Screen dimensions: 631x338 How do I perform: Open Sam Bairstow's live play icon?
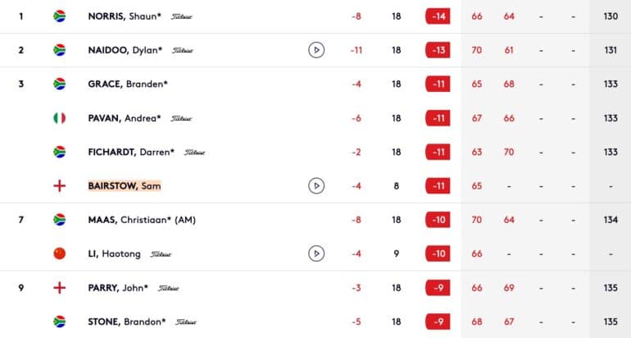coord(316,185)
